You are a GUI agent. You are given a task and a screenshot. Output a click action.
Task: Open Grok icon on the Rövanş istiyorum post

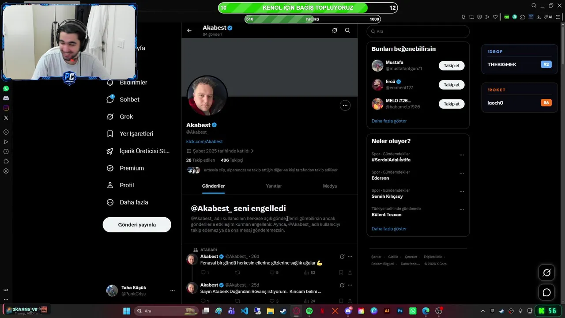[x=342, y=285]
